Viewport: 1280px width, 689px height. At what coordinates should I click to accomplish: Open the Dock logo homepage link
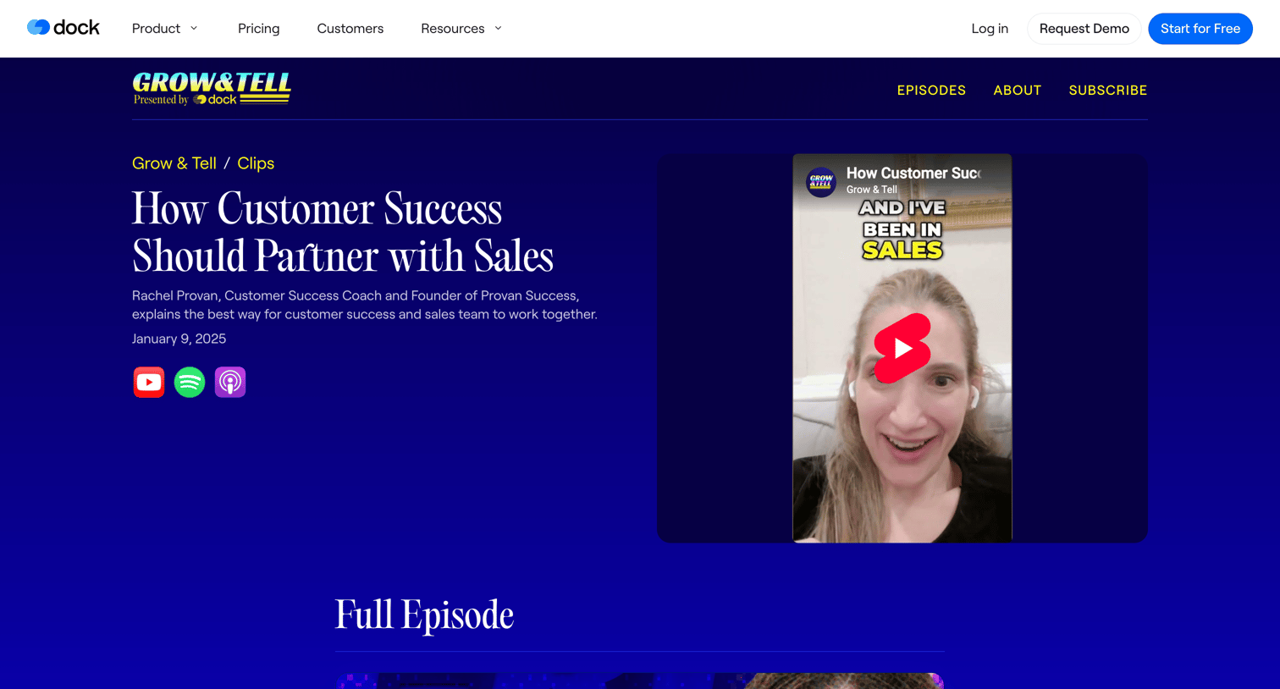(x=63, y=28)
